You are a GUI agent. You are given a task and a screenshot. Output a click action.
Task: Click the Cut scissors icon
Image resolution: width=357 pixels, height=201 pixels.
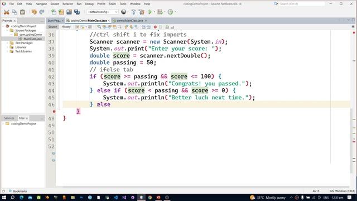(x=6, y=12)
